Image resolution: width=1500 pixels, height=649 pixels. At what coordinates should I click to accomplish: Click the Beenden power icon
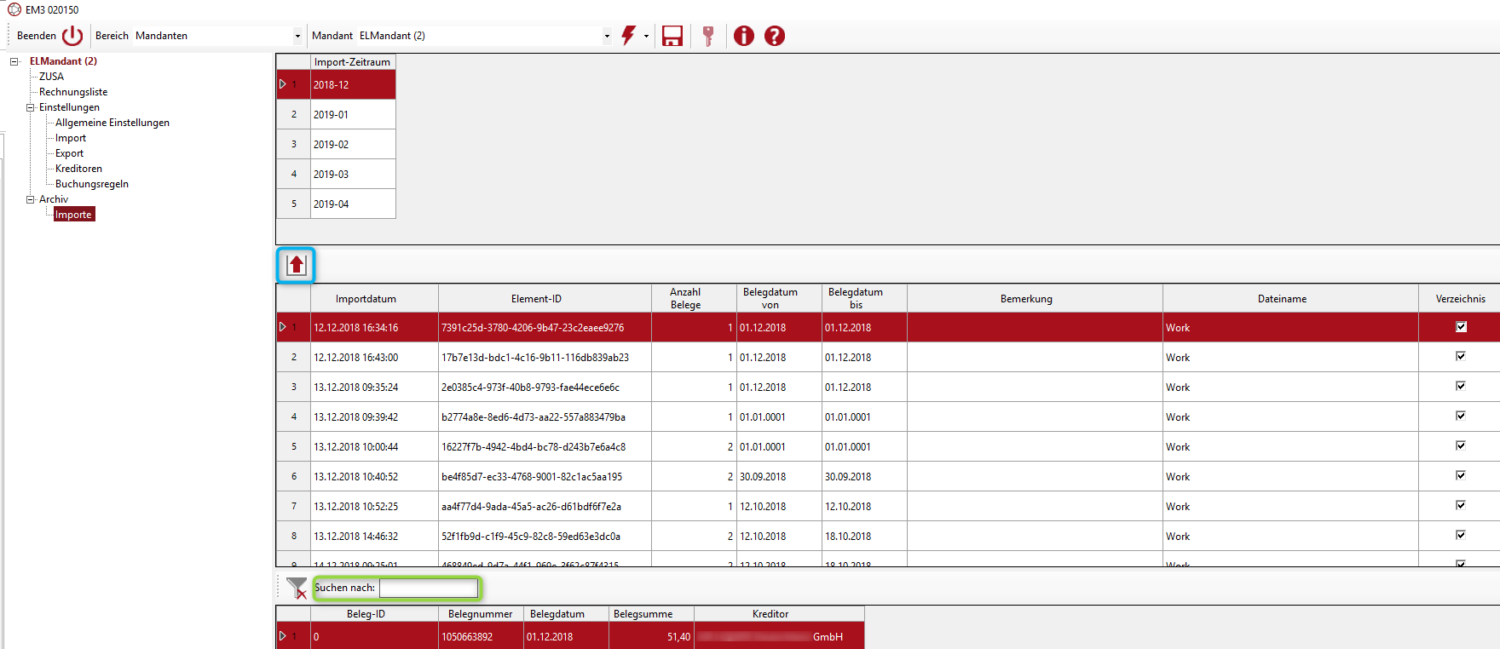click(x=72, y=36)
